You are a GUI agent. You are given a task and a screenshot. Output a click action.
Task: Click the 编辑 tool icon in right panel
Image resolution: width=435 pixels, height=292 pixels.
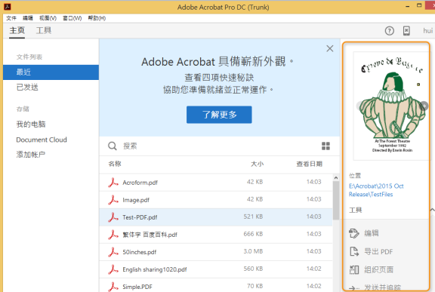click(x=354, y=233)
